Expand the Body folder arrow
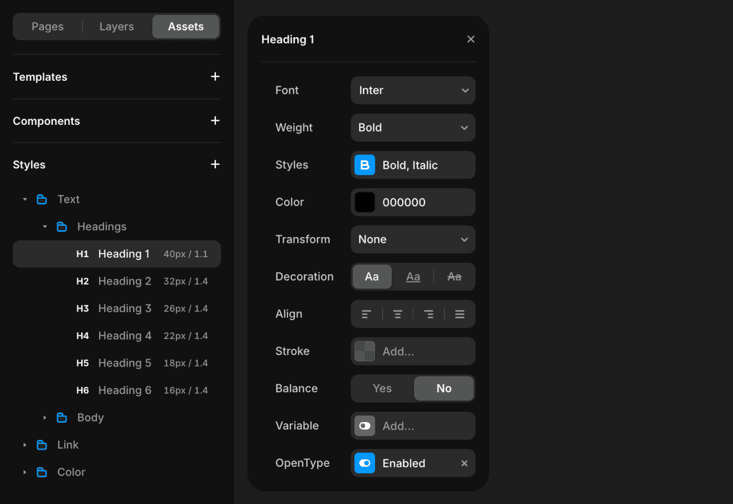The image size is (733, 504). 45,418
